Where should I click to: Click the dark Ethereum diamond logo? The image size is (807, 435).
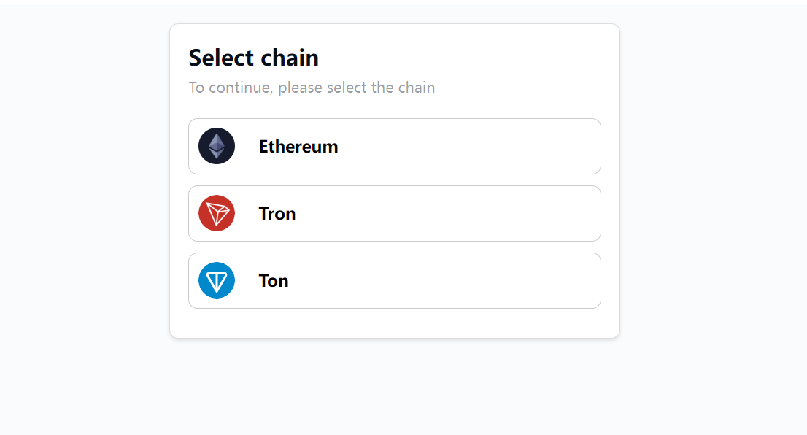[217, 146]
